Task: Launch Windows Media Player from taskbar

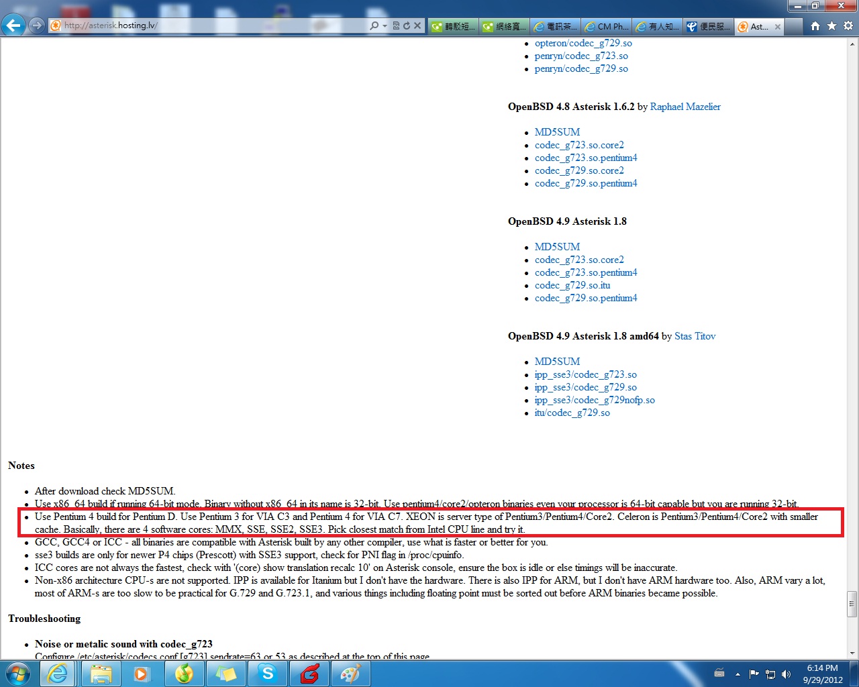Action: click(x=142, y=674)
